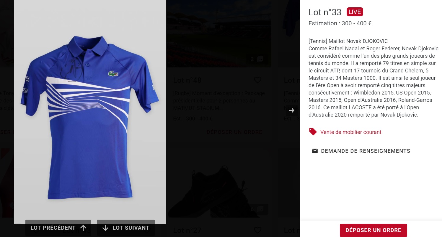Screen dimensions: 442x237
Task: Open the Lot n°48 title
Action: pos(187,80)
